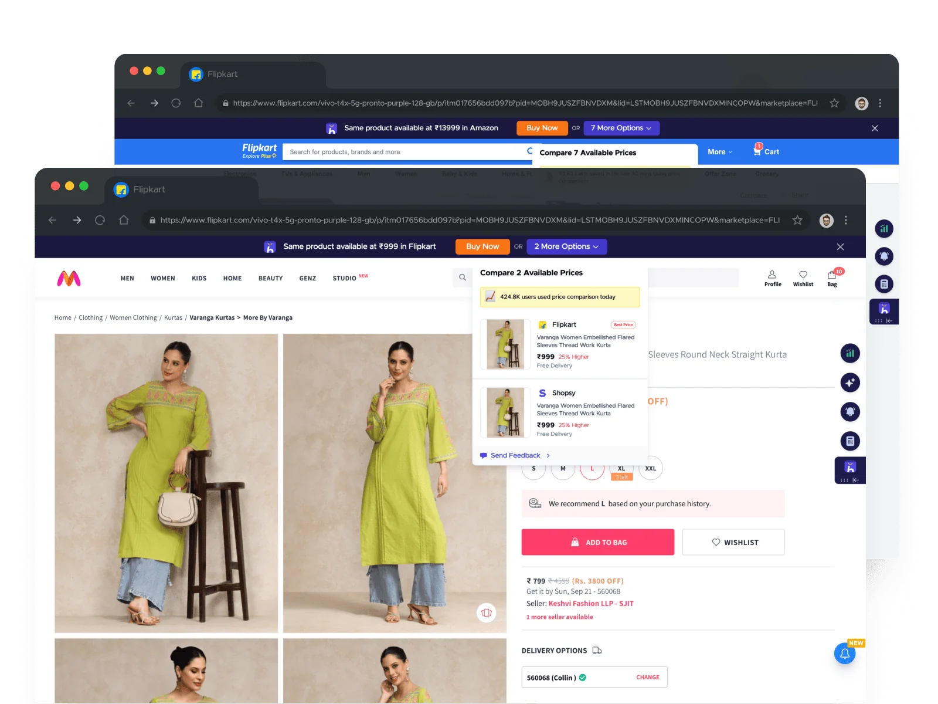Click '1 more seller available'
Viewport: 938px width, 704px height.
[x=559, y=617]
